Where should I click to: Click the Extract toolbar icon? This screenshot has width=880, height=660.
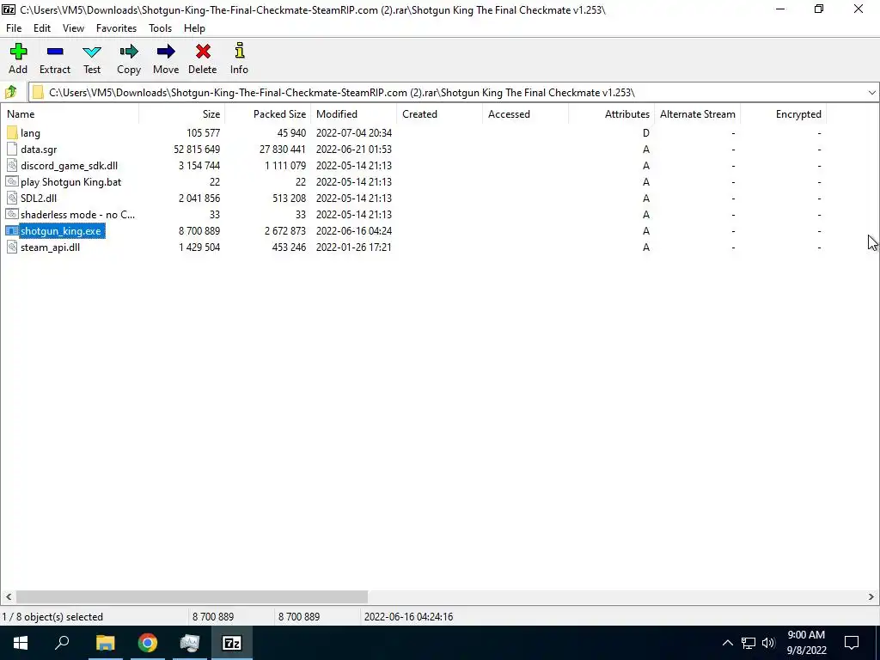(55, 52)
